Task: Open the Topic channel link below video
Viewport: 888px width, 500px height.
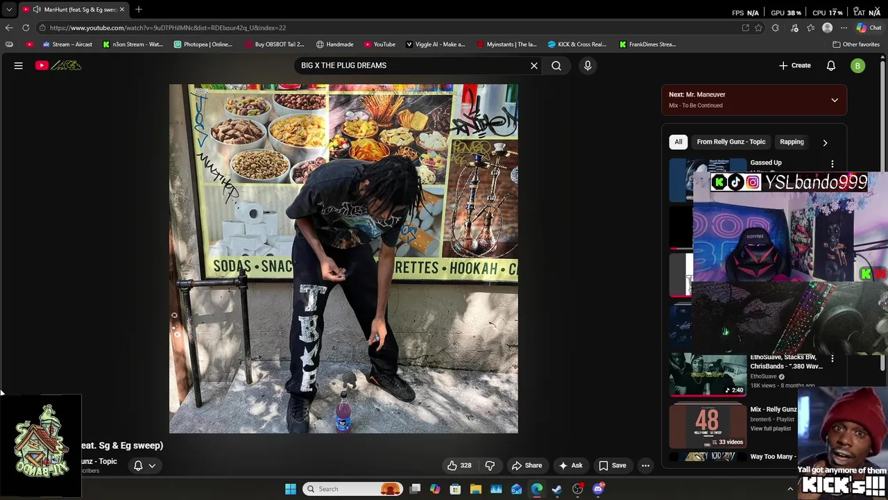Action: point(99,461)
